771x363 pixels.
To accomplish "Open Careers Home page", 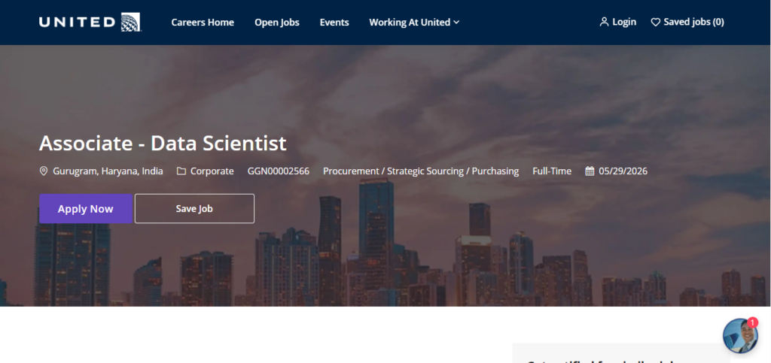I will (203, 22).
